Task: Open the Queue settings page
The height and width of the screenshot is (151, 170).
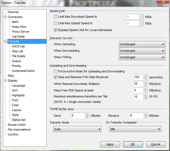Action: pyautogui.click(x=16, y=61)
